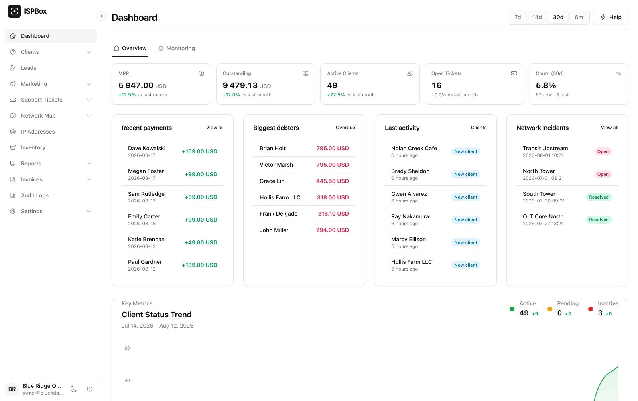
Task: Click the Clients link in Last activity
Action: (x=478, y=128)
